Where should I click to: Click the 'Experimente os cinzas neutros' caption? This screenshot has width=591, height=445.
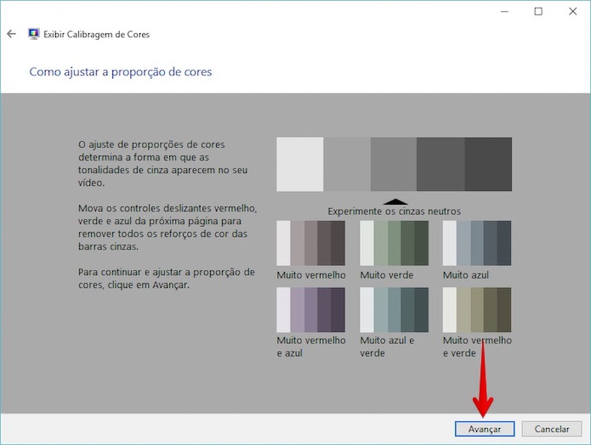tap(395, 211)
